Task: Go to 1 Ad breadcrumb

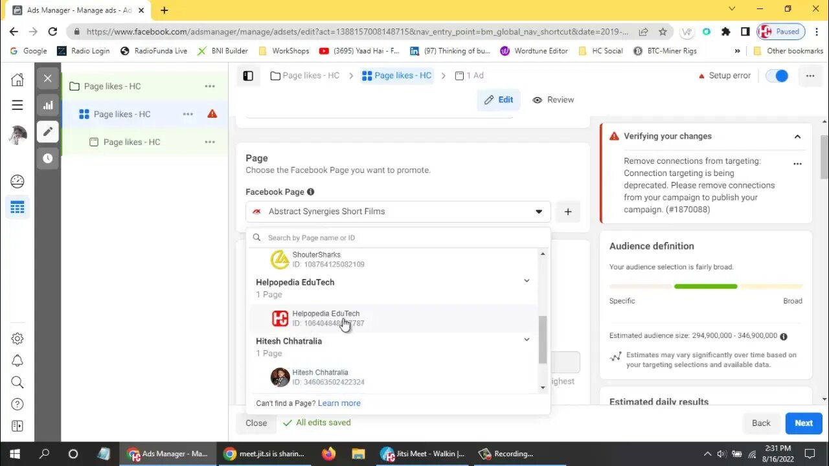Action: pos(470,76)
